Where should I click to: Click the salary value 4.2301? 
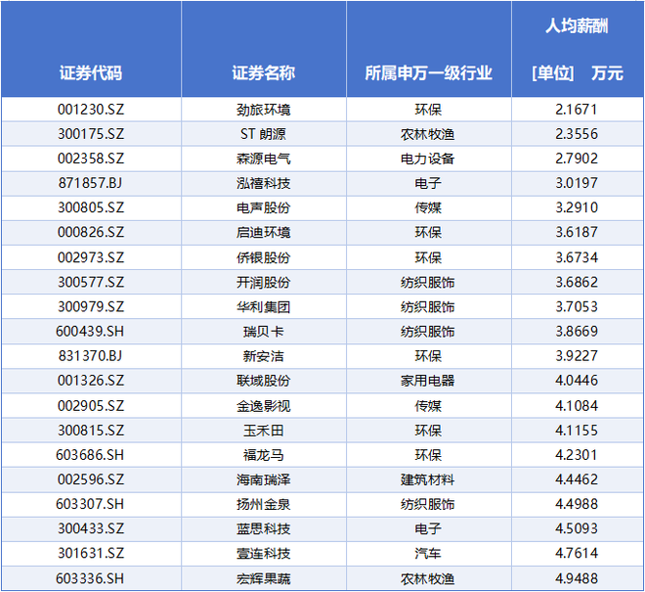[577, 455]
